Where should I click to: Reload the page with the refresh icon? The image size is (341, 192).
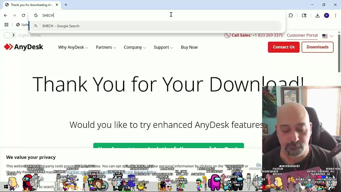click(x=23, y=15)
